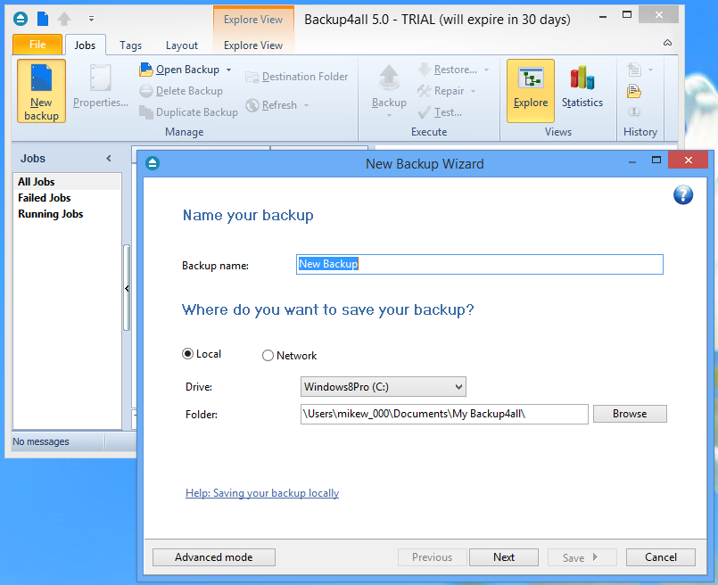This screenshot has width=718, height=585.
Task: Click the middle History document icon
Action: pos(634,92)
